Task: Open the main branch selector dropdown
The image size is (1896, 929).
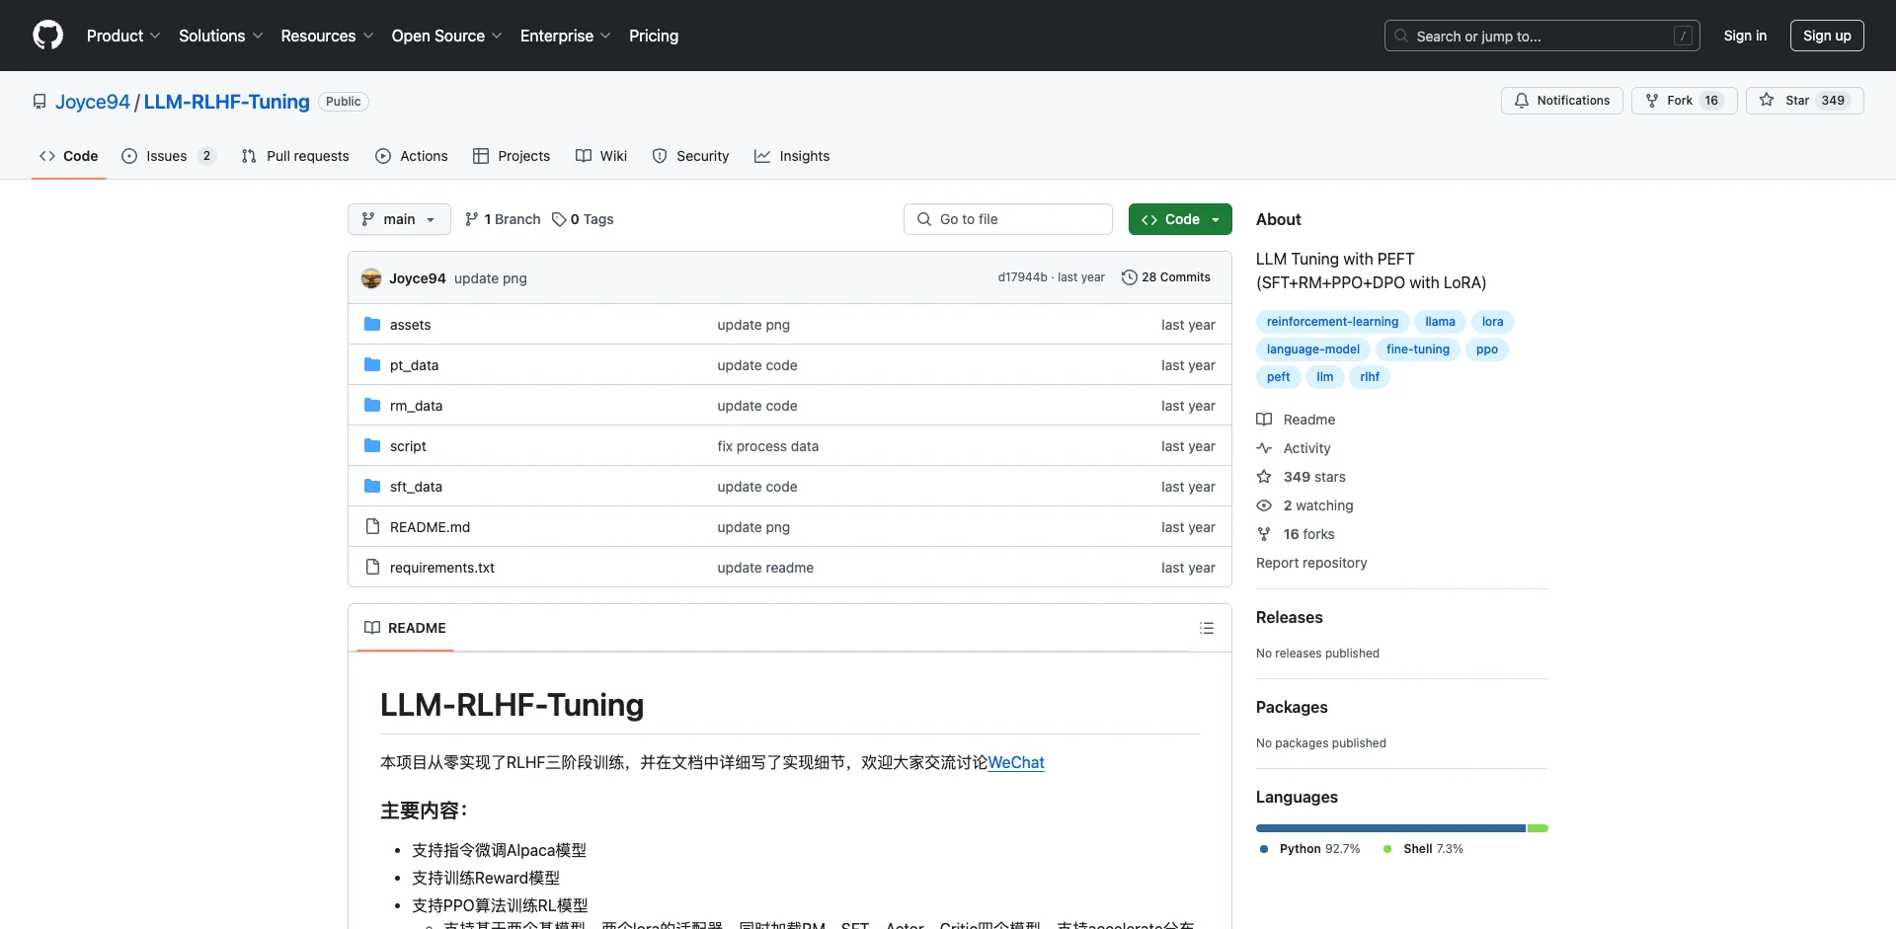Action: (x=399, y=219)
